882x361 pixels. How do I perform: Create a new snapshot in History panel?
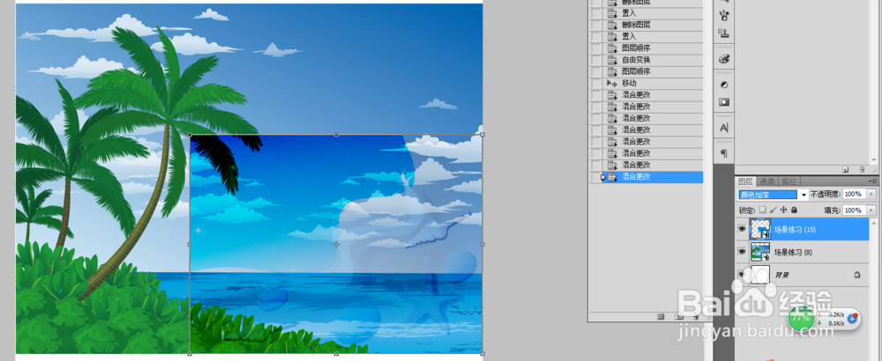coord(679,317)
